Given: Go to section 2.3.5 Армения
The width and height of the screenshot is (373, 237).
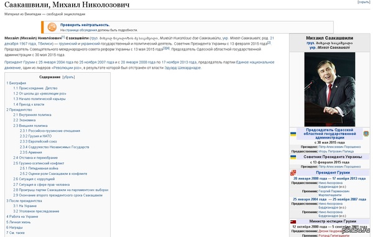Looking at the screenshot, I should 30,152.
